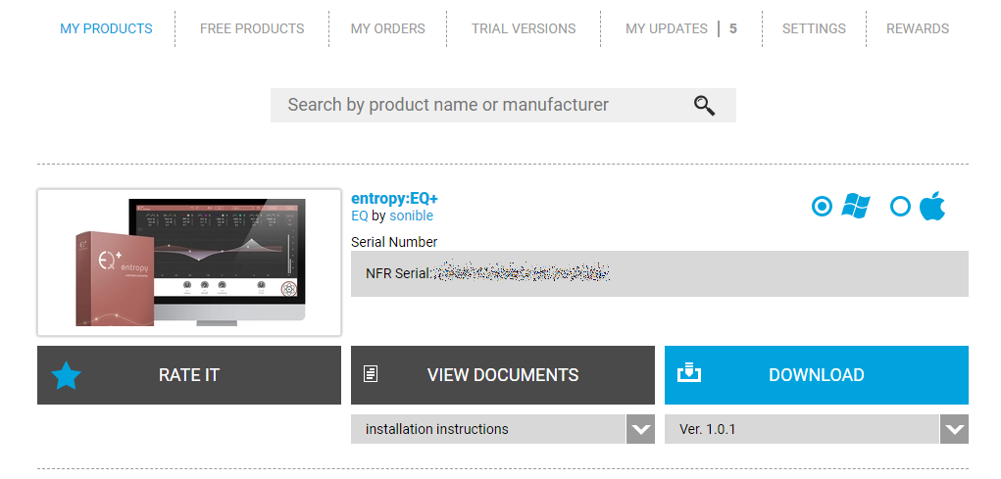
Task: Open the Rewards tab
Action: click(918, 28)
